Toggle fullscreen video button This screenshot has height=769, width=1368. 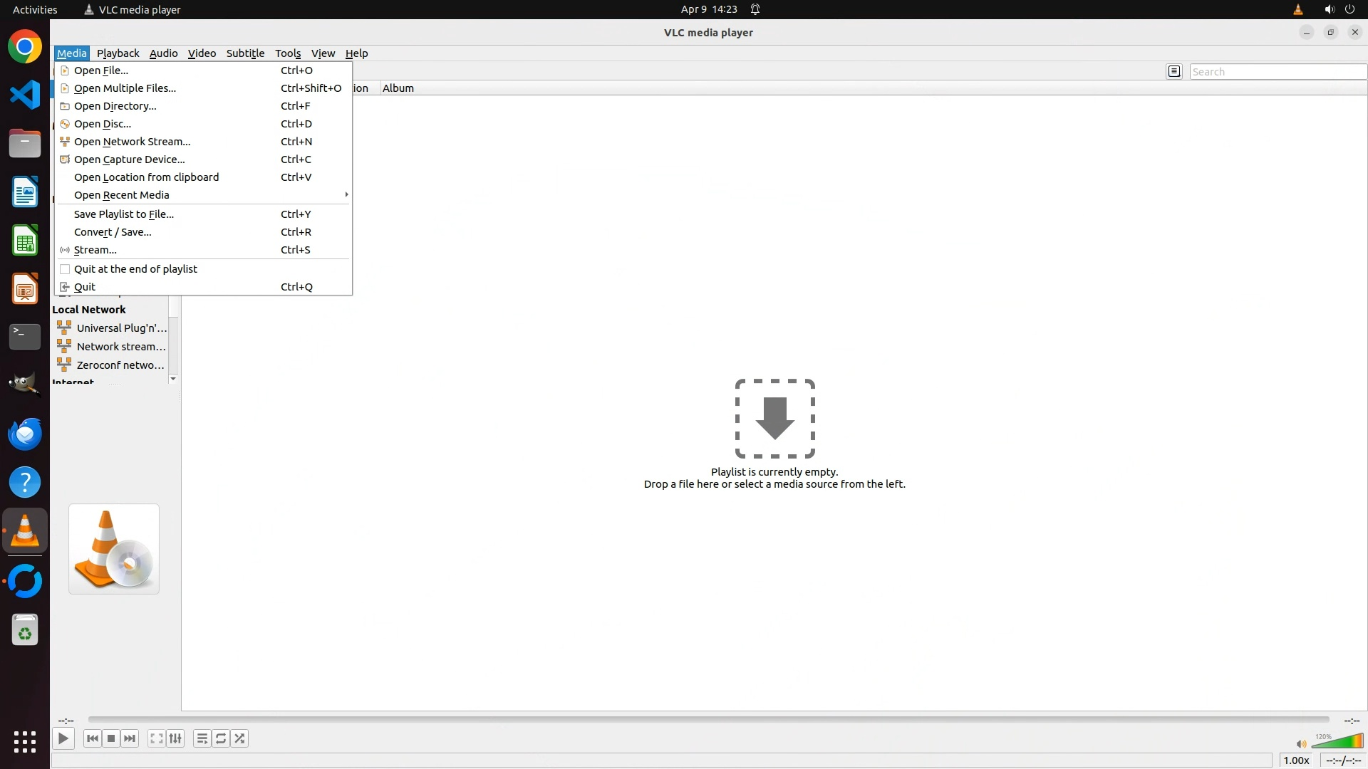click(x=156, y=738)
